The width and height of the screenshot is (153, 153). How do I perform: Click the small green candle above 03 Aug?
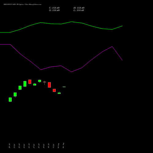coord(59,93)
